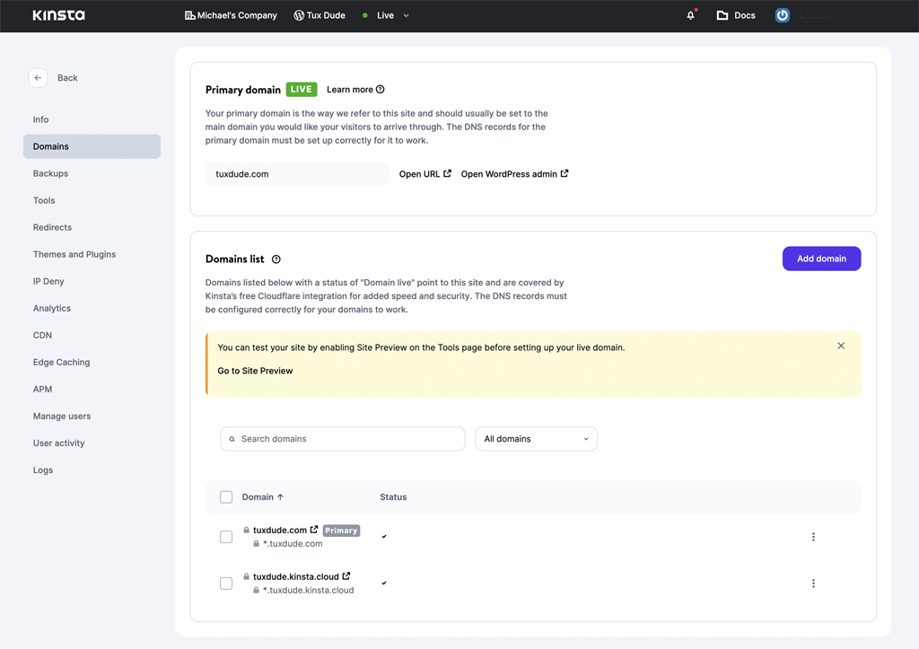Open external link icon next to tuxdude.com
The height and width of the screenshot is (649, 919).
click(x=314, y=530)
